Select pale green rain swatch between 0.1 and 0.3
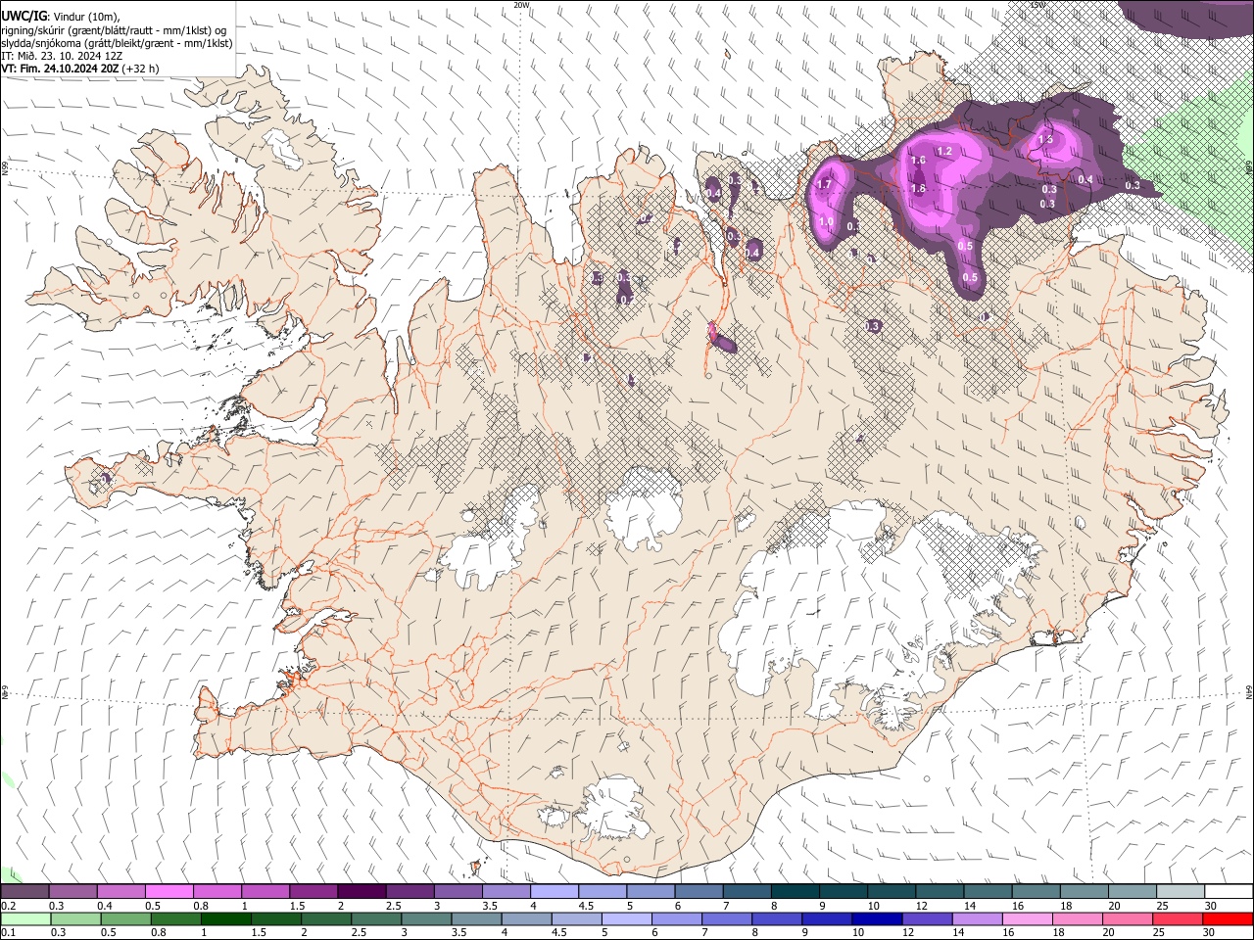Image resolution: width=1254 pixels, height=940 pixels. (24, 918)
